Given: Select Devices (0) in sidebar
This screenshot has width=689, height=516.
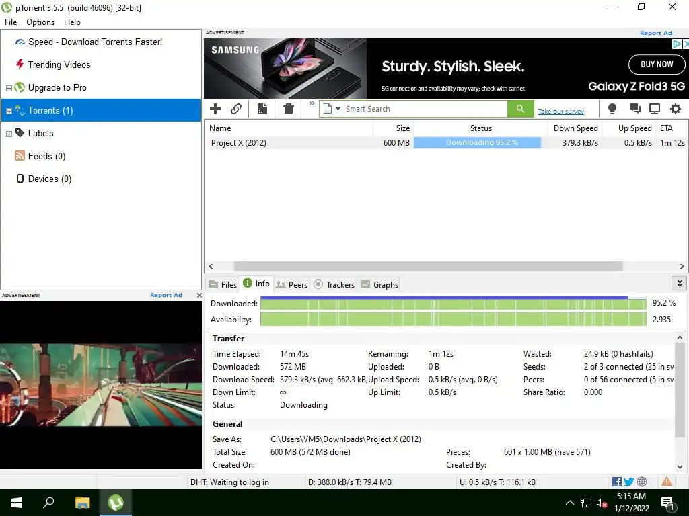Looking at the screenshot, I should tap(50, 179).
